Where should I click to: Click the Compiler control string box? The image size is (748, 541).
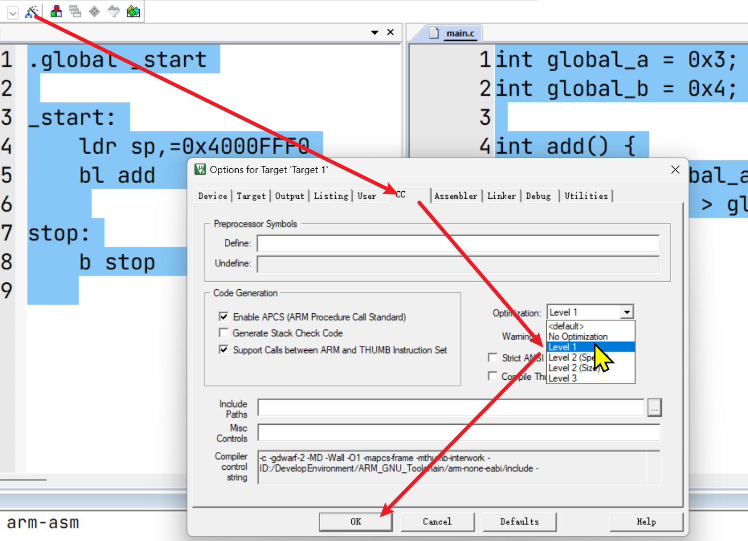click(459, 467)
